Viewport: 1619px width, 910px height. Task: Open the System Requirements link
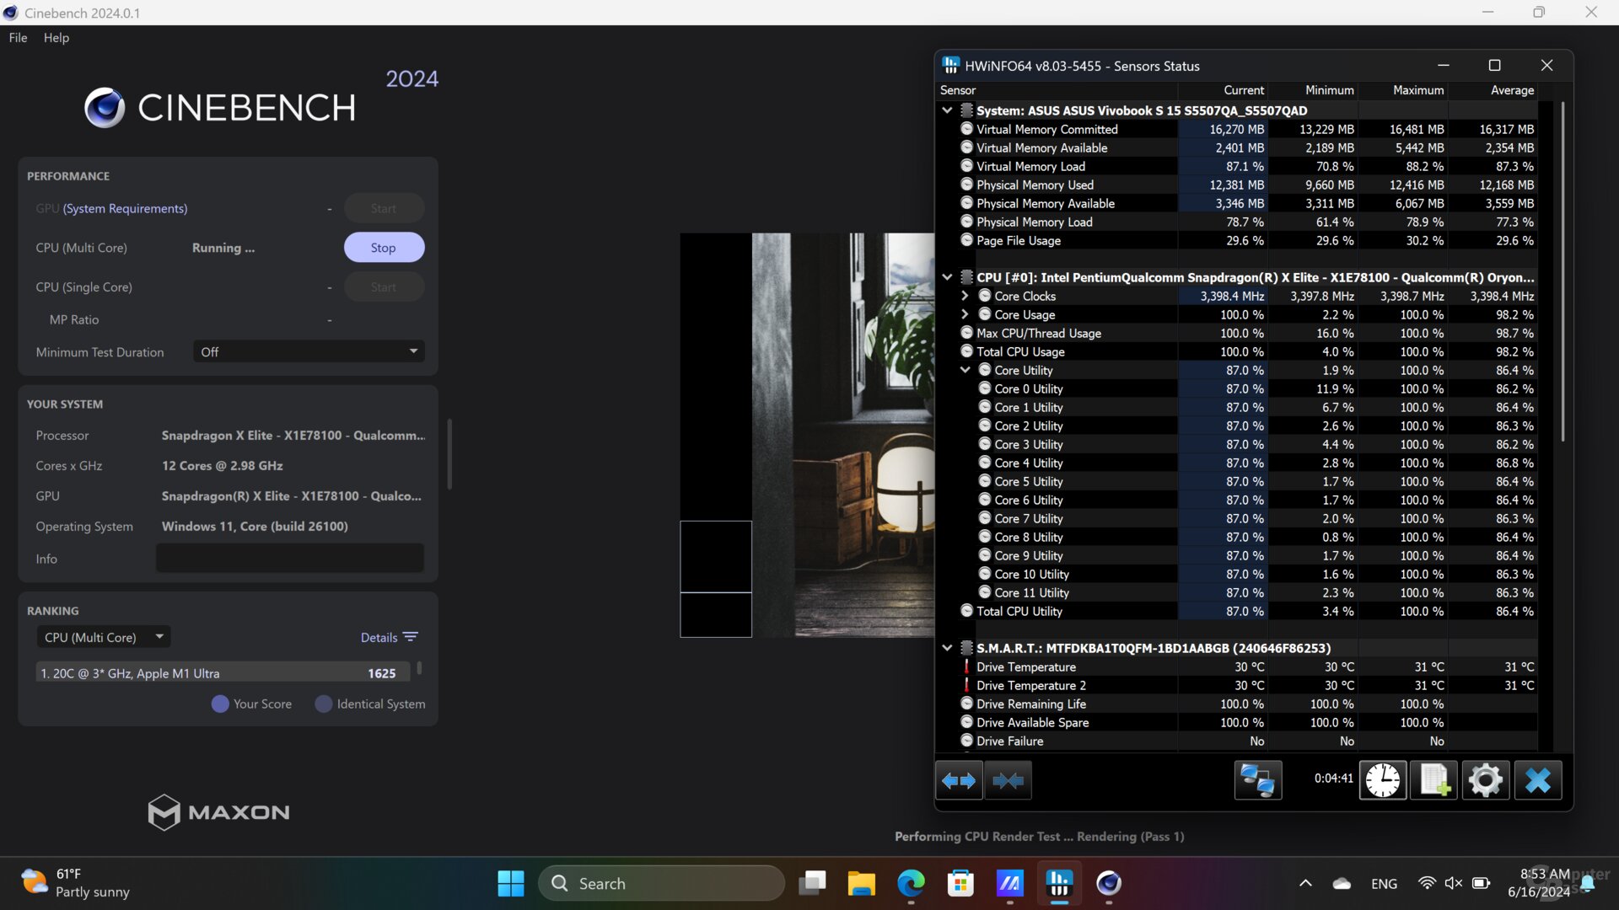(x=125, y=209)
